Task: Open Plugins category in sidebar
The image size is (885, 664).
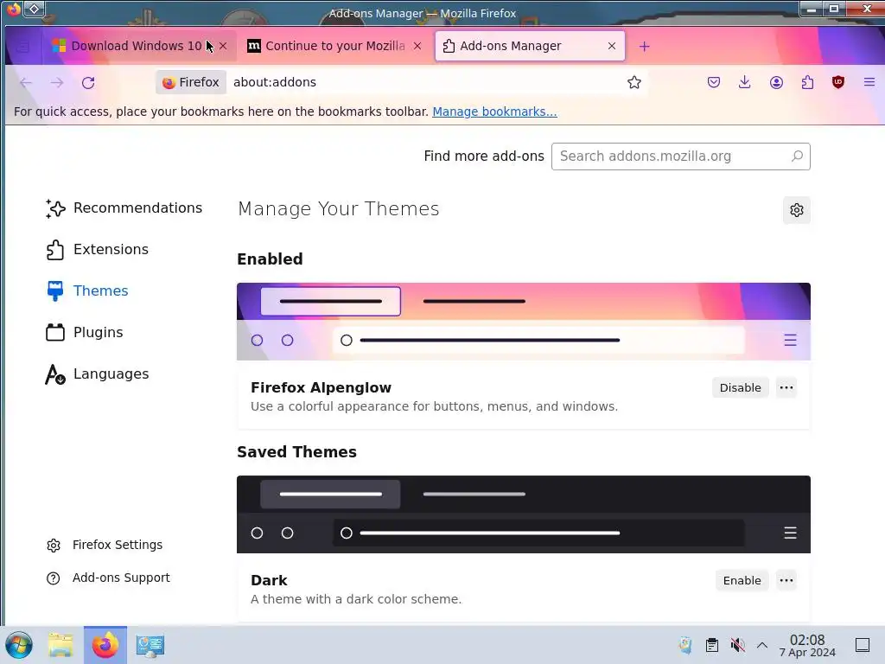Action: [x=84, y=333]
